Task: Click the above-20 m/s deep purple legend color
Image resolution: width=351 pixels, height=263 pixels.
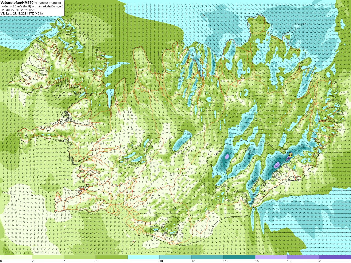Action: pos(335,257)
